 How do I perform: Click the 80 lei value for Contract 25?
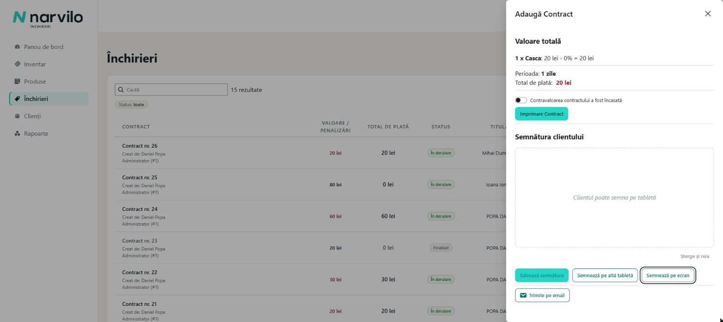[x=336, y=185]
